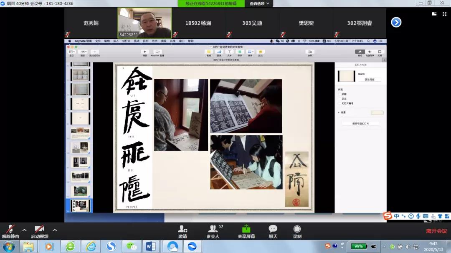Expand the 背景 background disclosure triangle
451x253 pixels.
tap(339, 113)
